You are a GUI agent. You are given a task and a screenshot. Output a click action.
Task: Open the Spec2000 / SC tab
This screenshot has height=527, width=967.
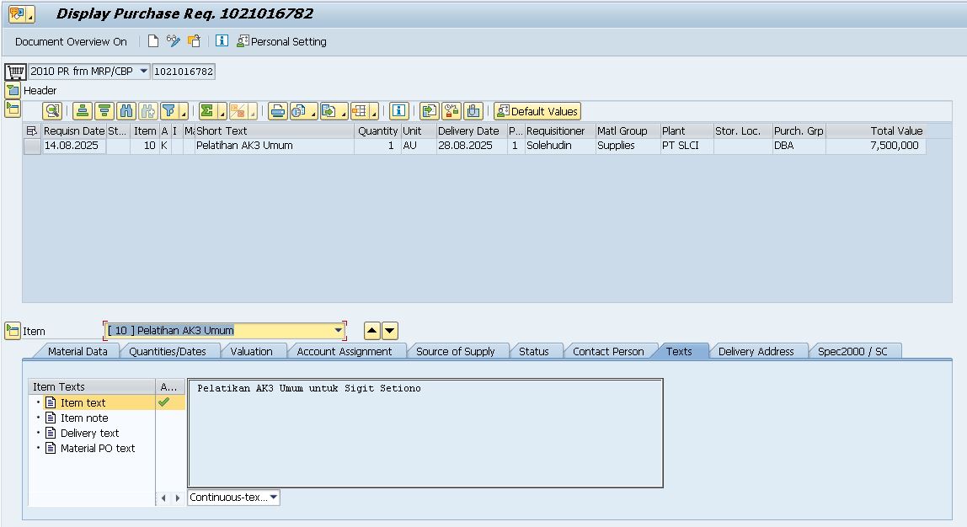(x=853, y=351)
